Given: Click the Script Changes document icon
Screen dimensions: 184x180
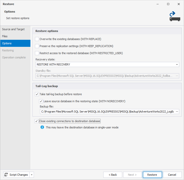Looking at the screenshot, I should tap(6, 175).
